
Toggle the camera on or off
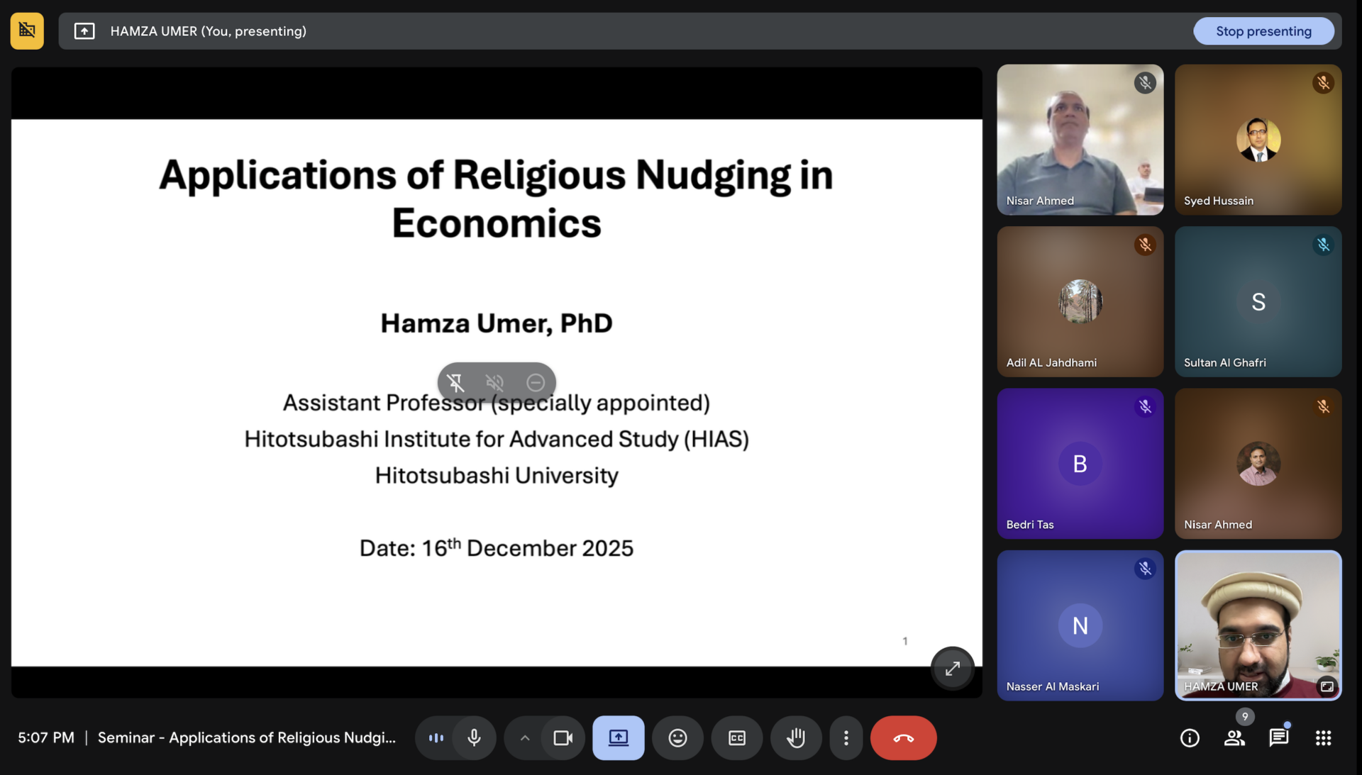563,737
